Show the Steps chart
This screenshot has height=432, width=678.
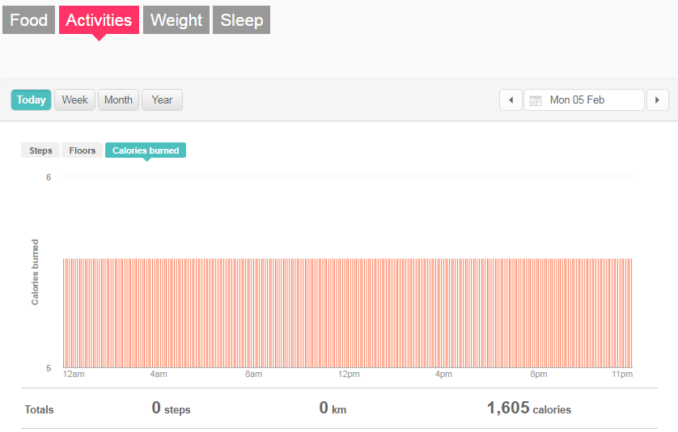[40, 150]
